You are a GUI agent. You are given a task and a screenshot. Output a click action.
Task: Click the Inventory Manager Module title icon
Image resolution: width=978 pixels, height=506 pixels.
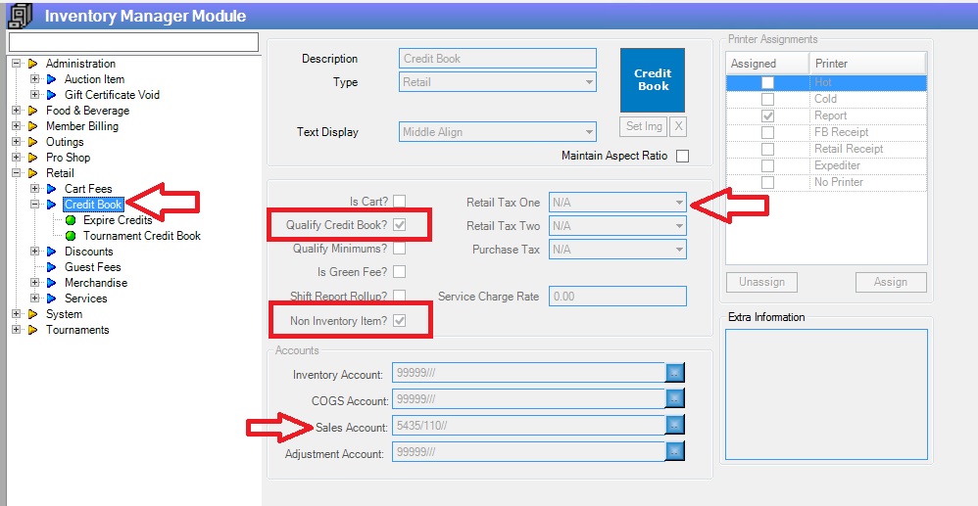pos(19,16)
